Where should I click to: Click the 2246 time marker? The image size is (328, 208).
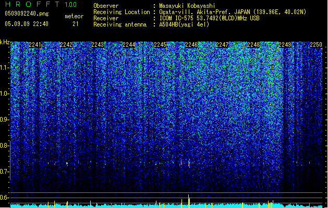pyautogui.click(x=191, y=44)
